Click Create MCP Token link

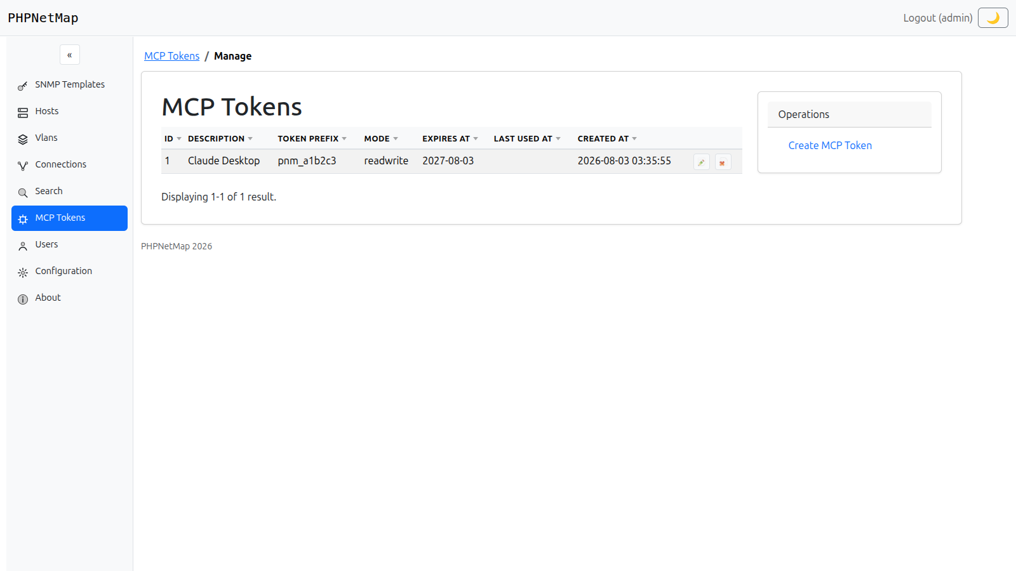coord(830,145)
